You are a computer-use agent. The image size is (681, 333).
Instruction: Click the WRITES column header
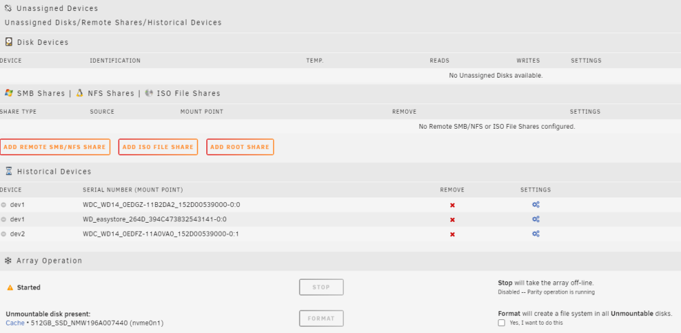(528, 61)
